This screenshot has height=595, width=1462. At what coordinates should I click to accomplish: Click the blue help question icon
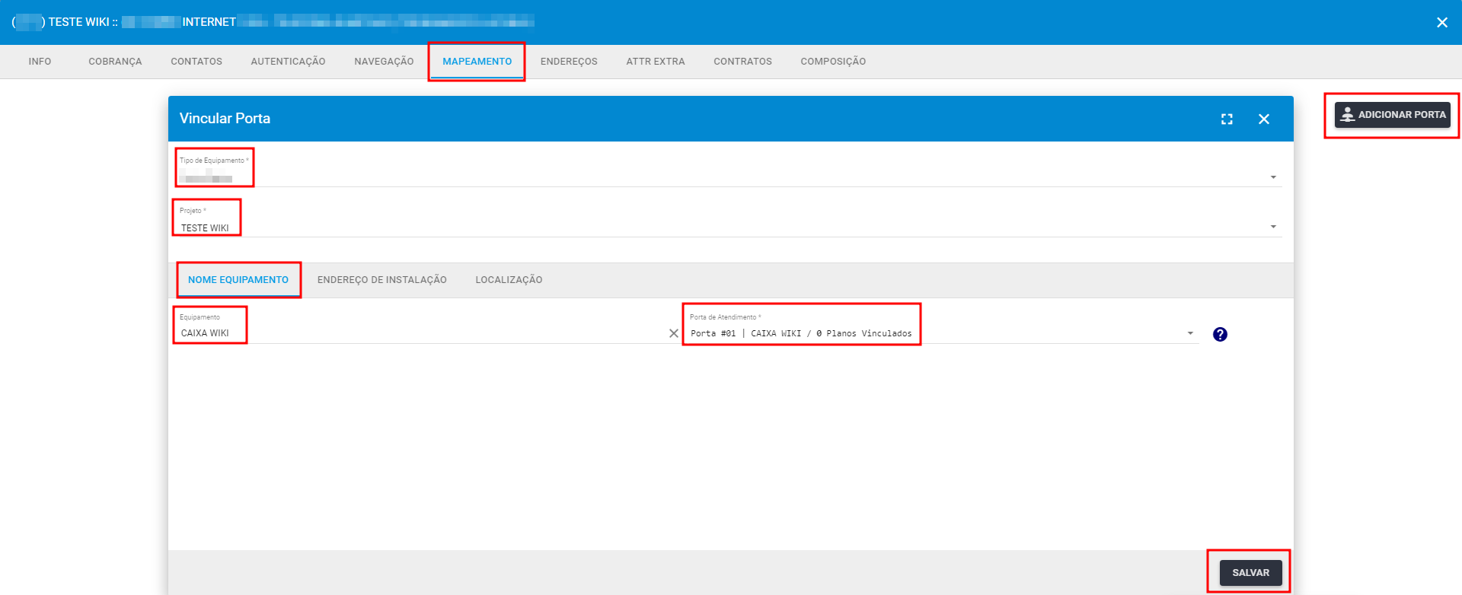pyautogui.click(x=1220, y=334)
